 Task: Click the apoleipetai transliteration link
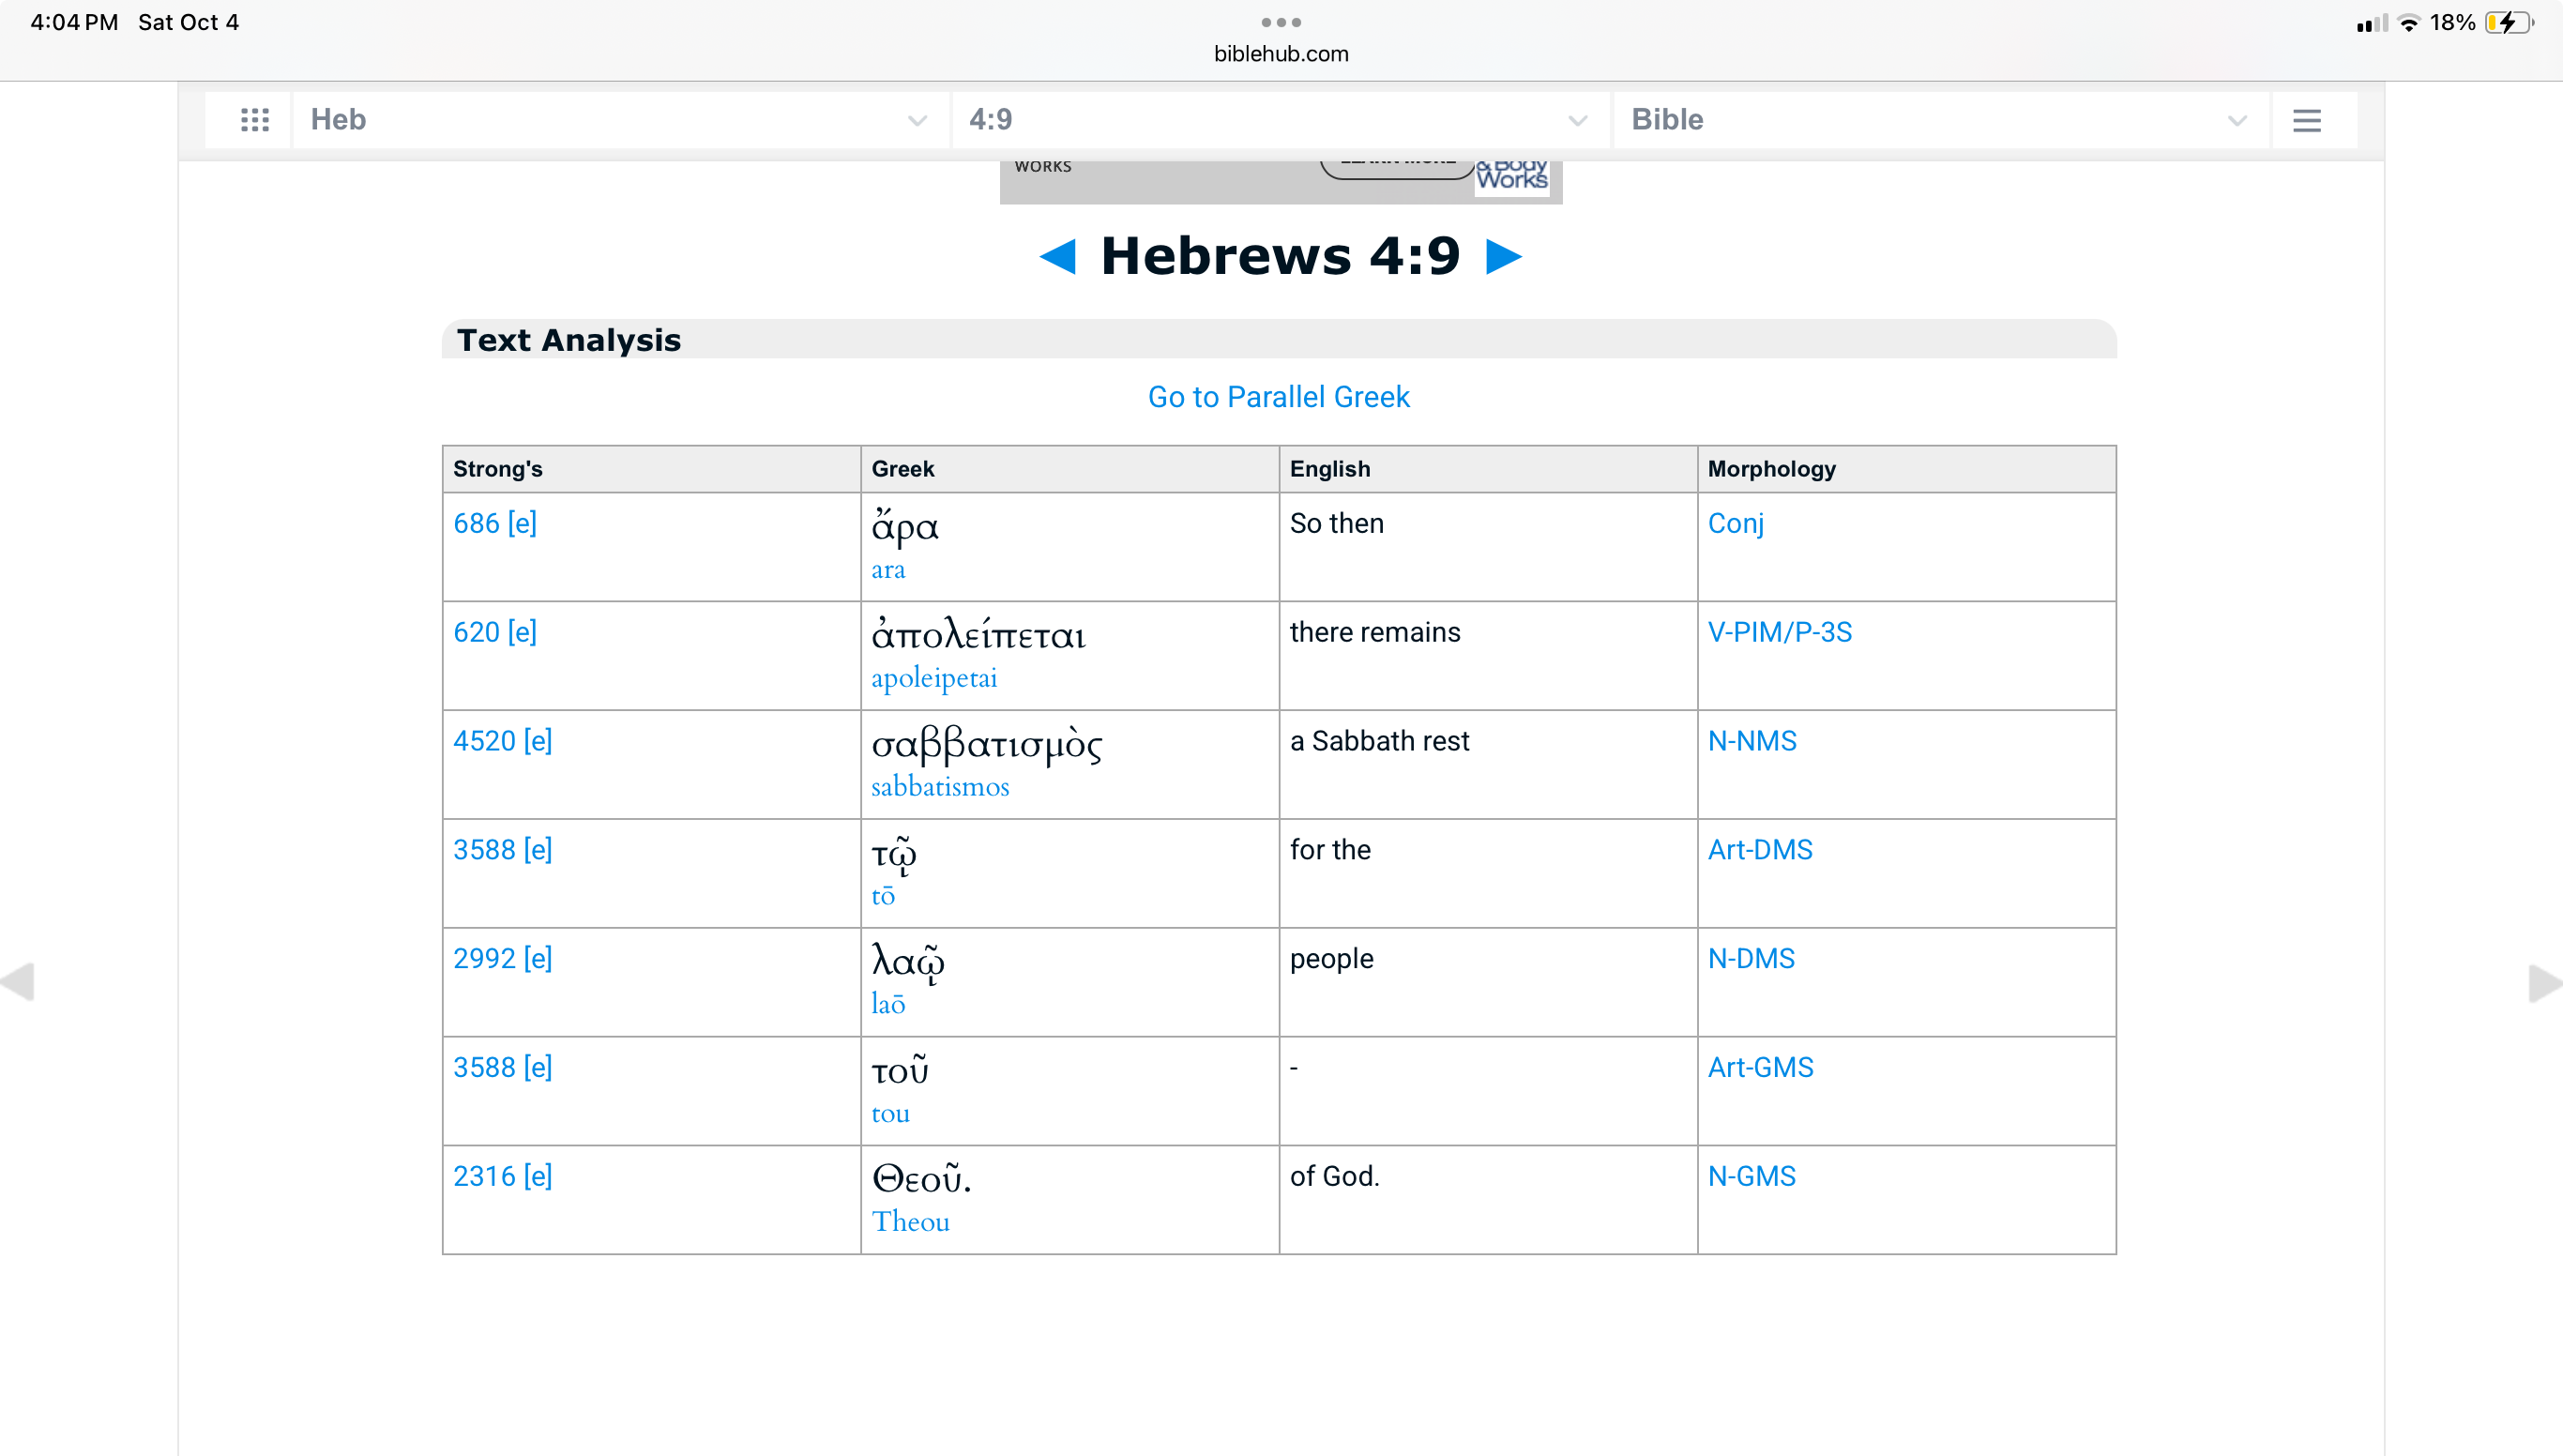click(x=933, y=678)
